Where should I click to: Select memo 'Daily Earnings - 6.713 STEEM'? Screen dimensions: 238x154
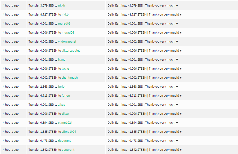(127, 96)
